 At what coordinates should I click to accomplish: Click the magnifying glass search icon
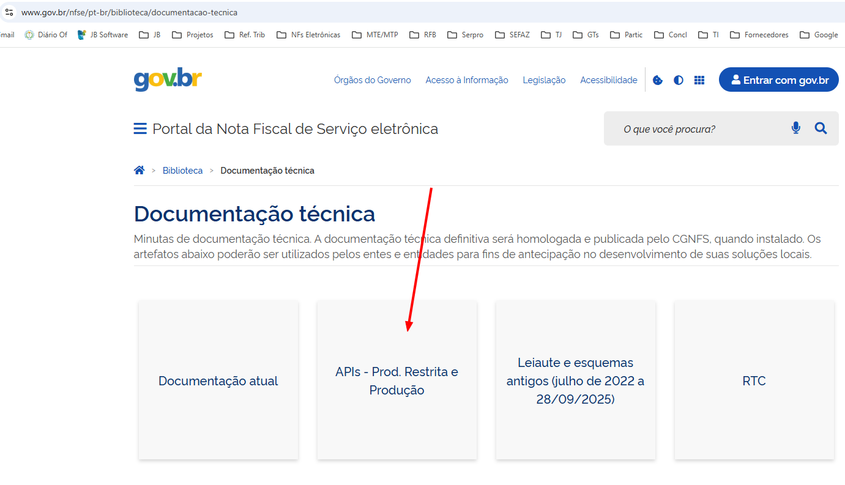pos(821,128)
